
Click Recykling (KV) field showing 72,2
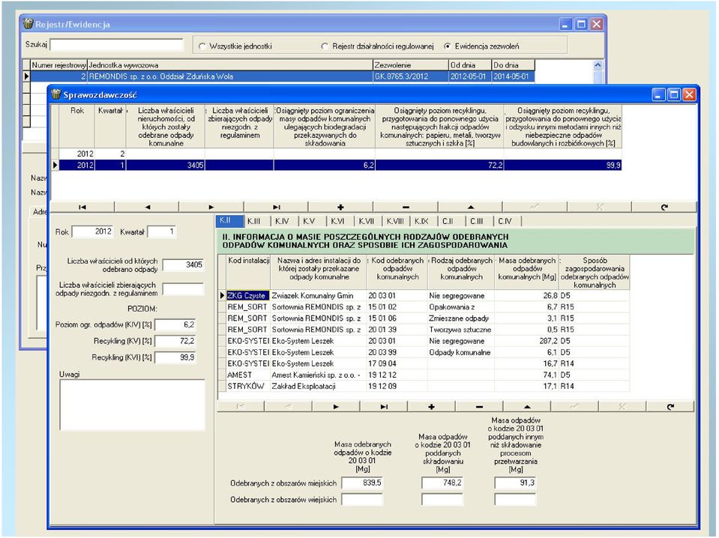click(x=175, y=341)
